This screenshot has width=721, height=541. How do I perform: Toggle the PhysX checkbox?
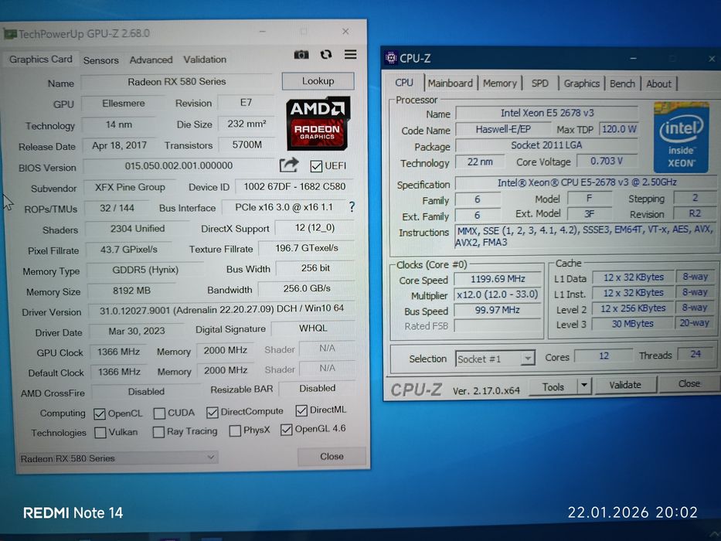(235, 430)
